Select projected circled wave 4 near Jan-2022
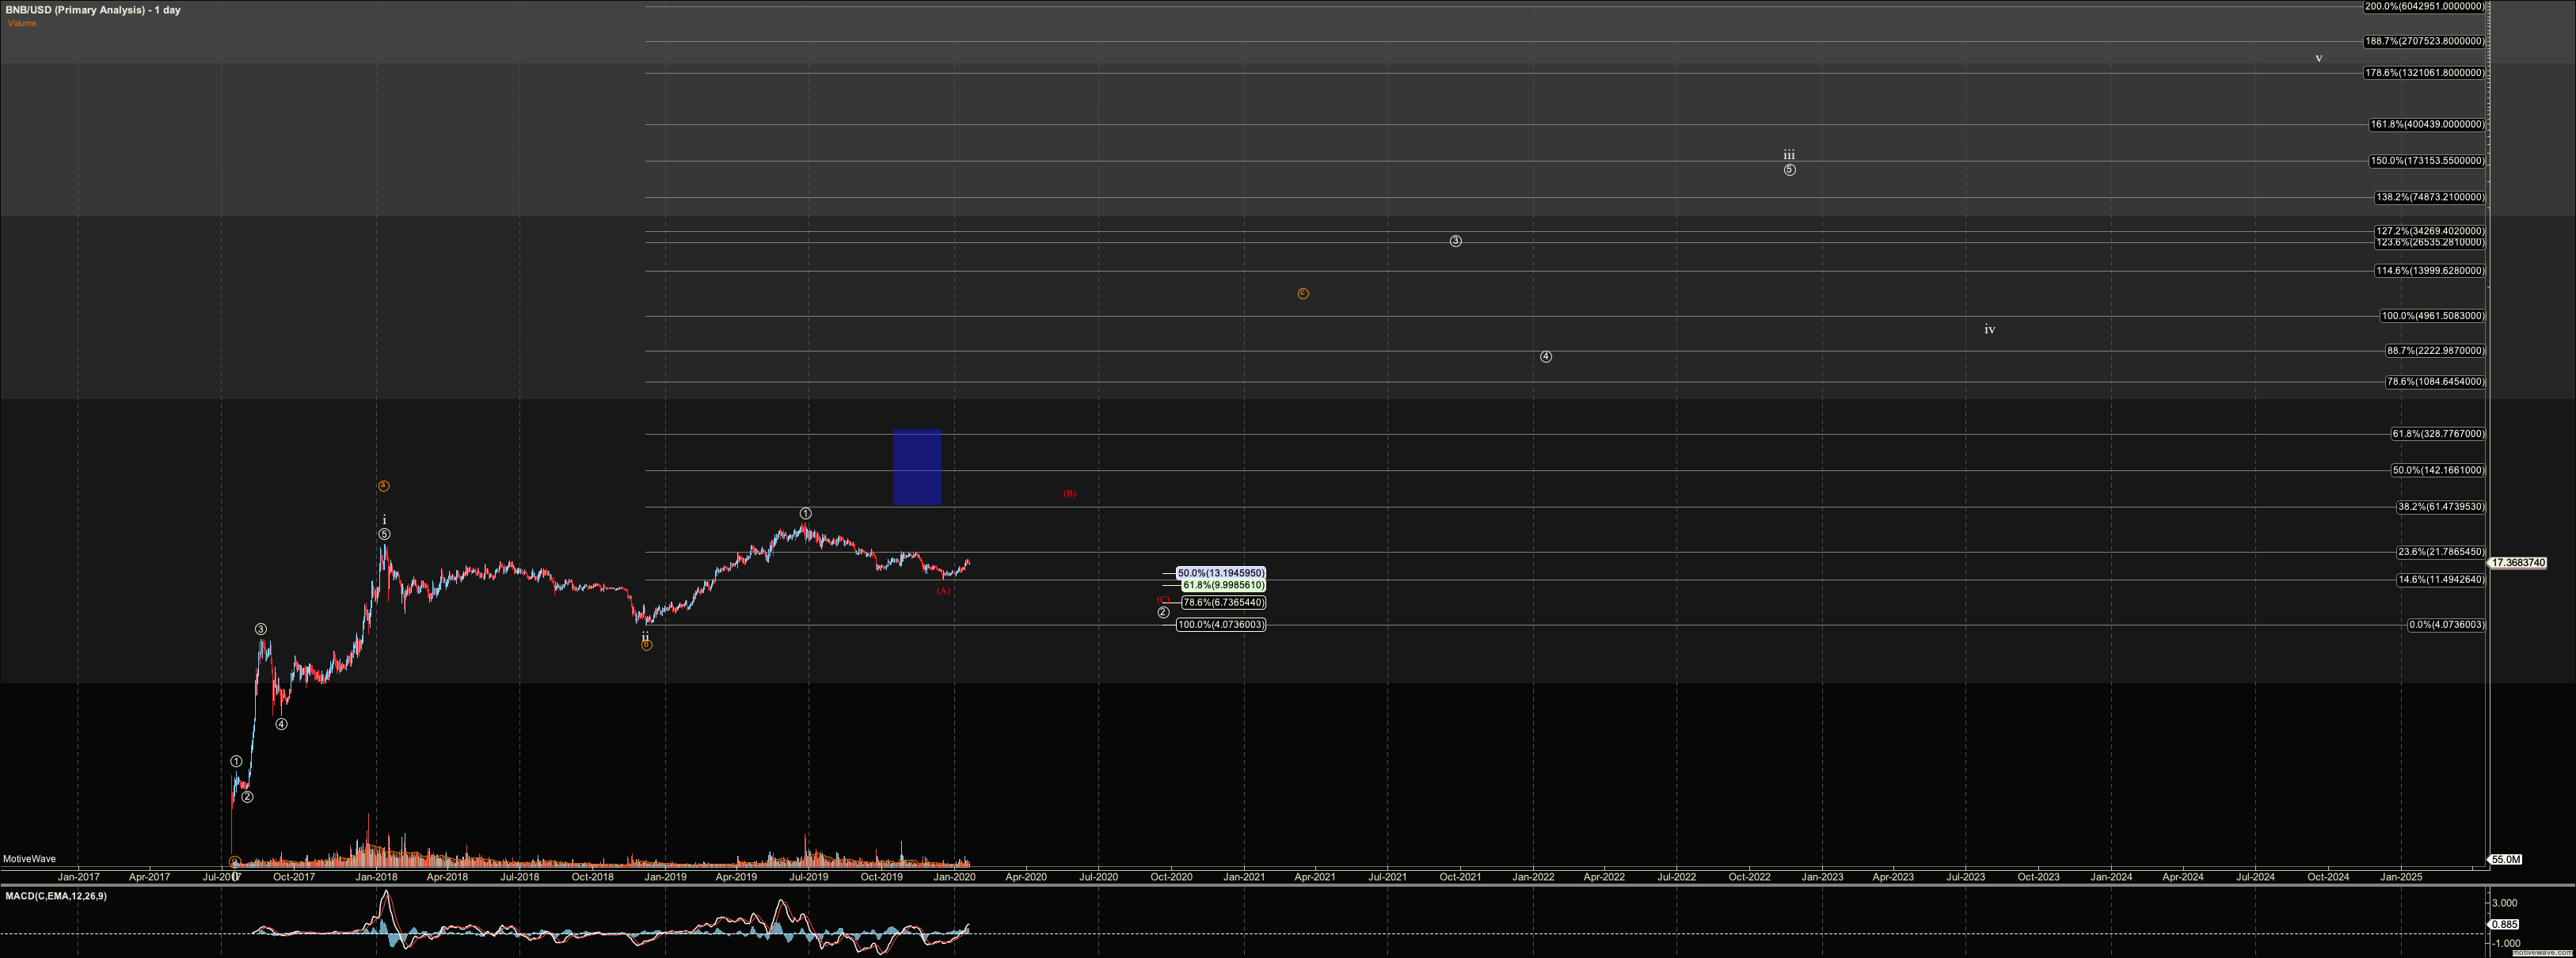This screenshot has width=2576, height=958. click(x=1546, y=357)
